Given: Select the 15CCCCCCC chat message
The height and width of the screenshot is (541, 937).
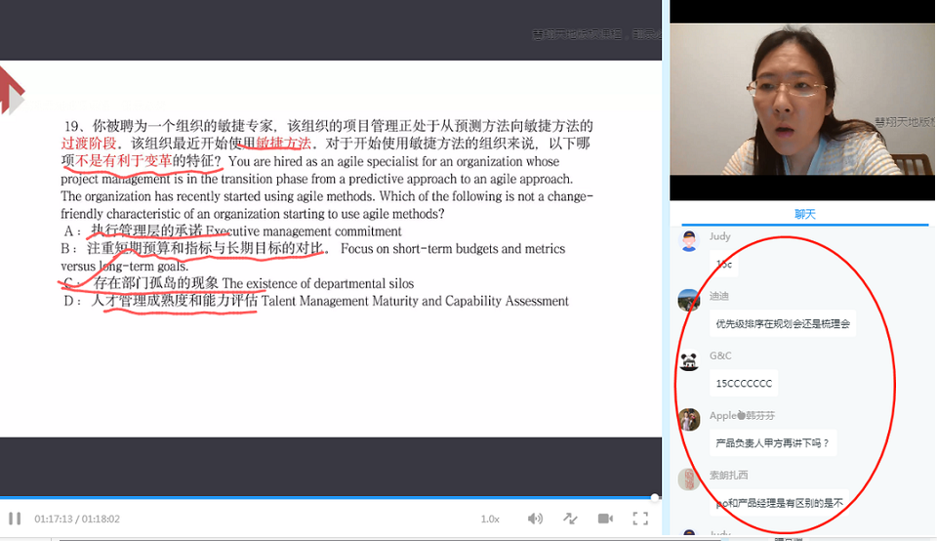Looking at the screenshot, I should pos(744,384).
